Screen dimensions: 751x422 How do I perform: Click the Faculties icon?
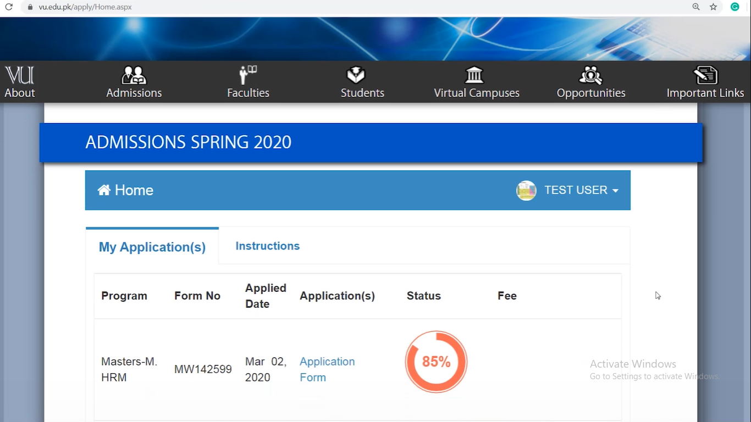pos(248,75)
